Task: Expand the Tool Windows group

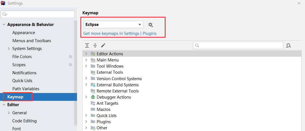Action: (x=86, y=66)
